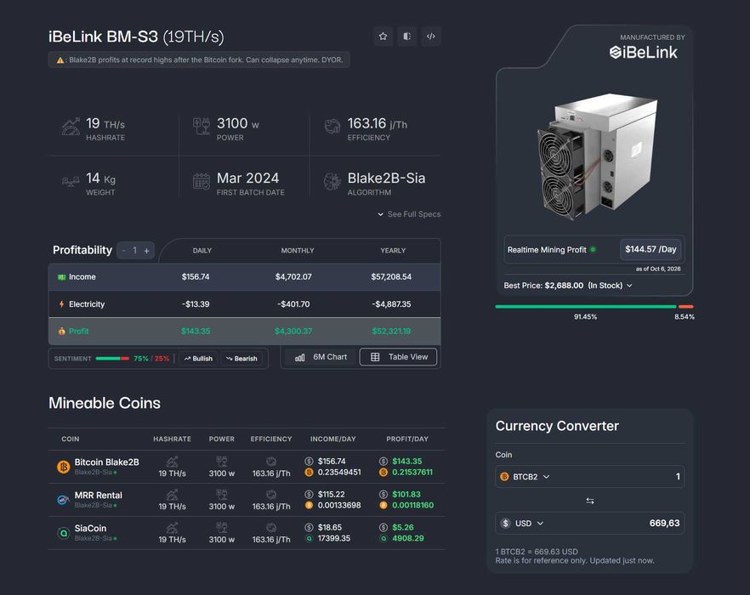Click the iBeLink miner product image
This screenshot has height=595, width=750.
[x=596, y=157]
